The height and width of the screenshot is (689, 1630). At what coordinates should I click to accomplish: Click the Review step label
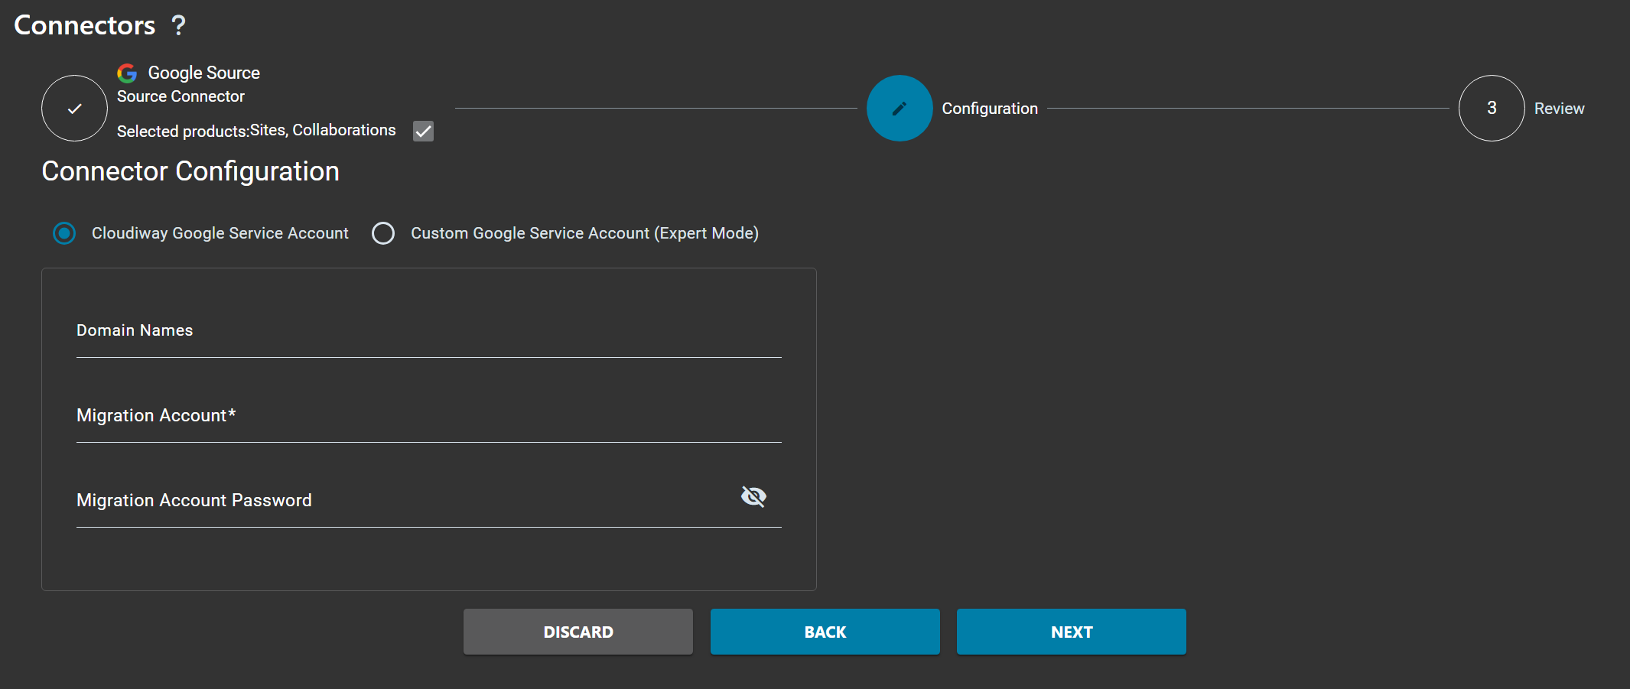(1559, 109)
